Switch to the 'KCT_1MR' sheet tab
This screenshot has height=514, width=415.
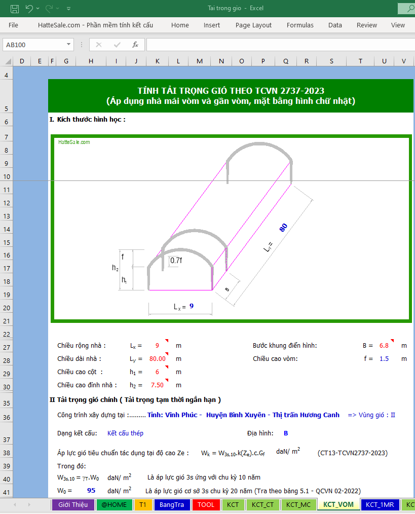coord(380,504)
